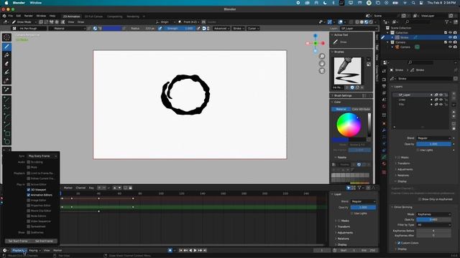Select the Color Attribute mode button
Image resolution: width=460 pixels, height=258 pixels.
tap(361, 109)
